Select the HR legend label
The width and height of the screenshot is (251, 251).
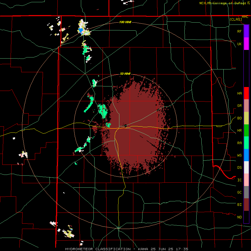pos(239,130)
